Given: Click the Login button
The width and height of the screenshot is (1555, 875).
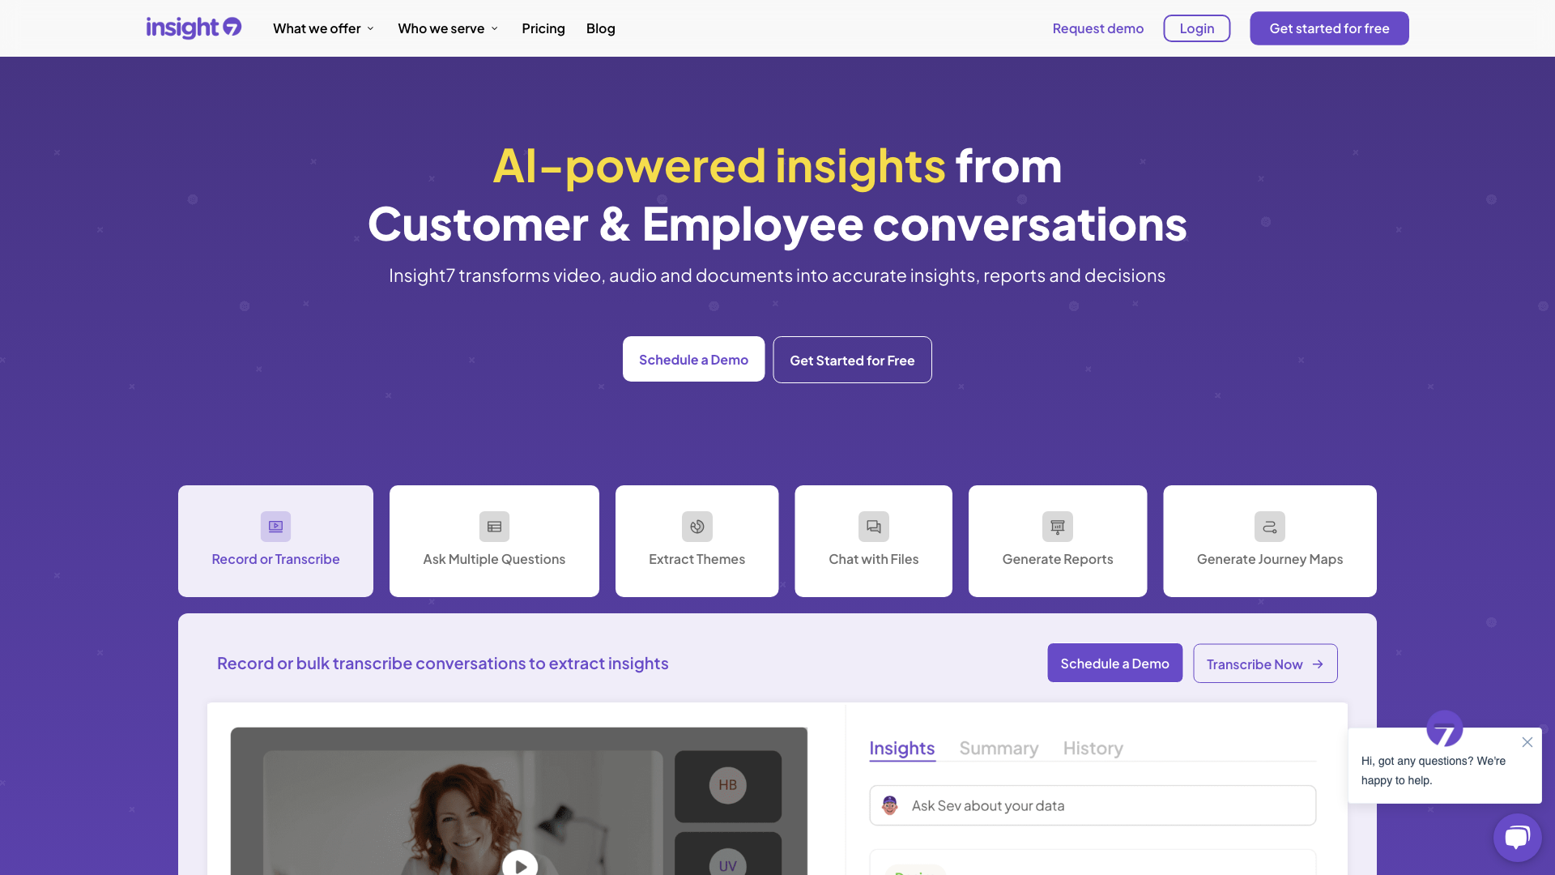Looking at the screenshot, I should pos(1197,28).
